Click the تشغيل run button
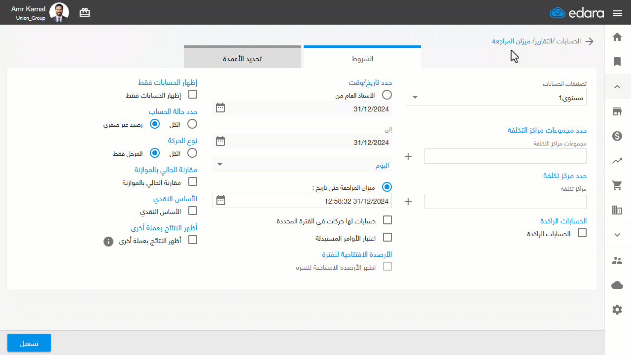The image size is (631, 355). (29, 343)
